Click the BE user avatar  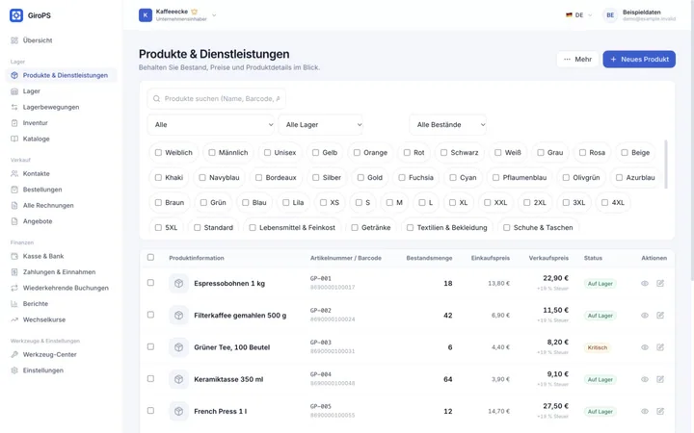coord(610,15)
